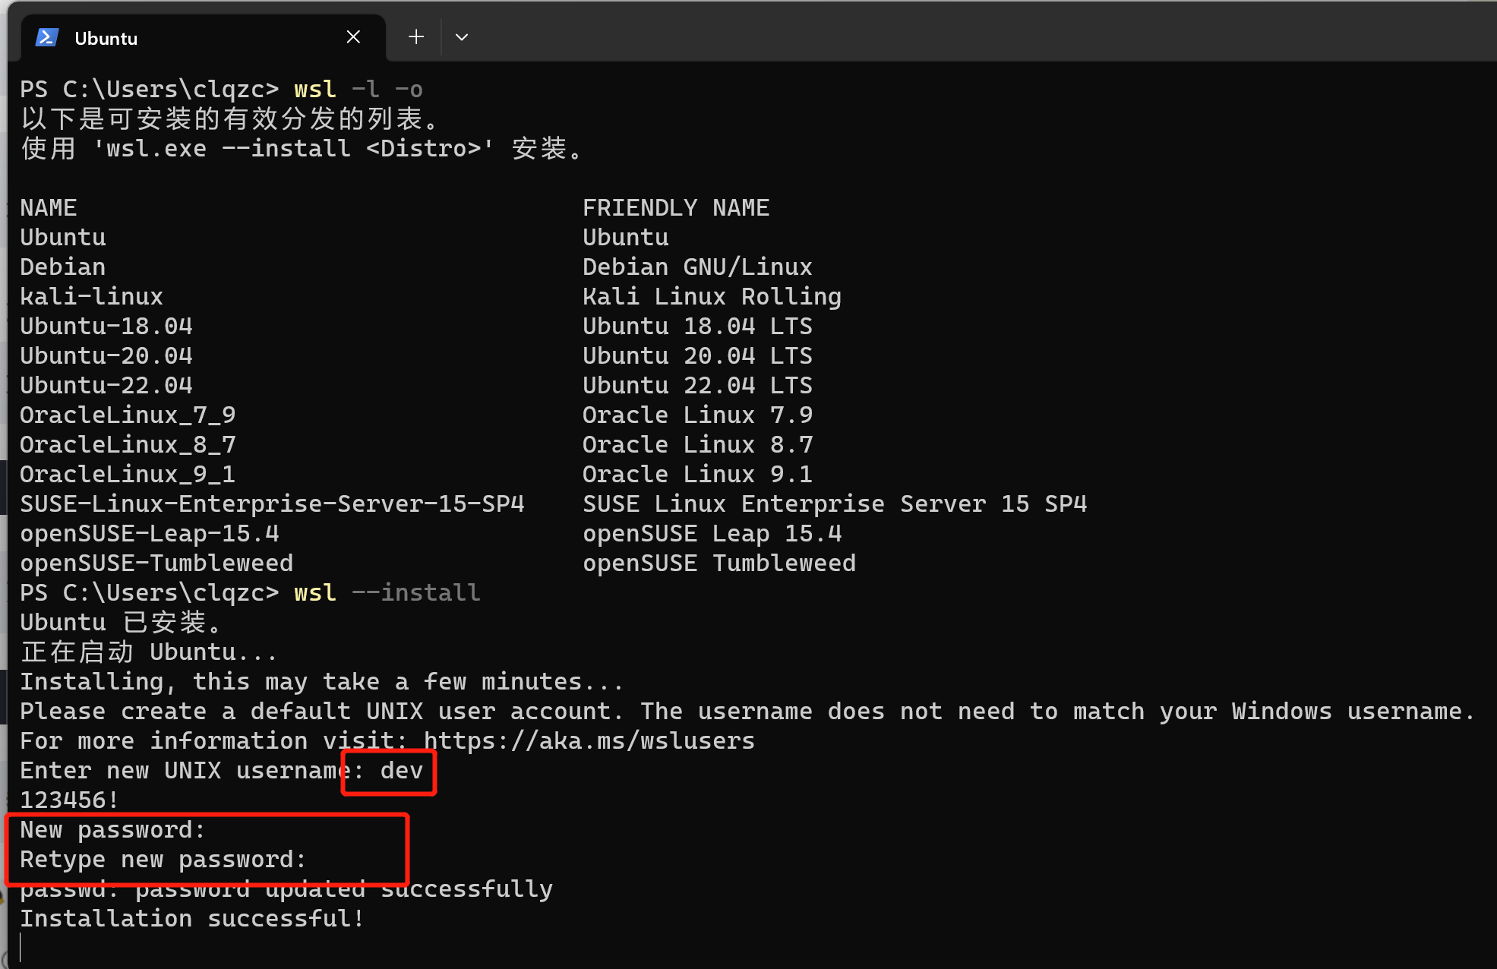Click the NAME column header
The image size is (1497, 969).
point(49,207)
